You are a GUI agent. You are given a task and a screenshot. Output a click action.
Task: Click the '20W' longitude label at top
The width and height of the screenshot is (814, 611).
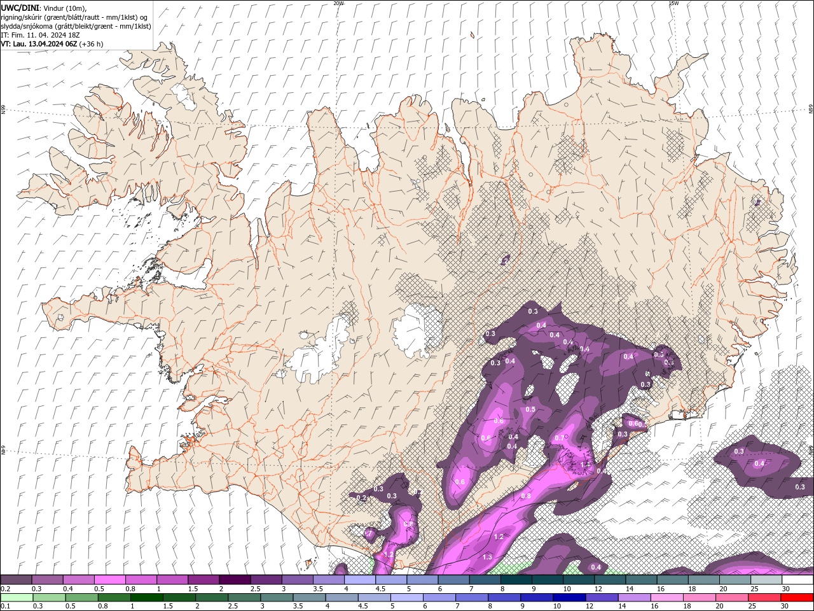338,3
